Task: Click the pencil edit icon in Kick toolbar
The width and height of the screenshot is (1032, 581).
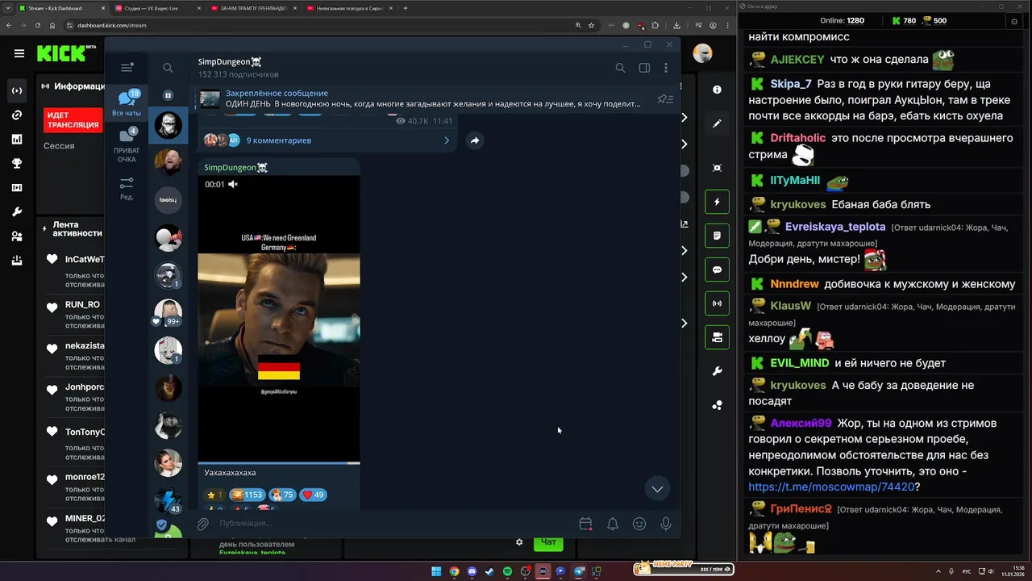Action: click(x=717, y=123)
